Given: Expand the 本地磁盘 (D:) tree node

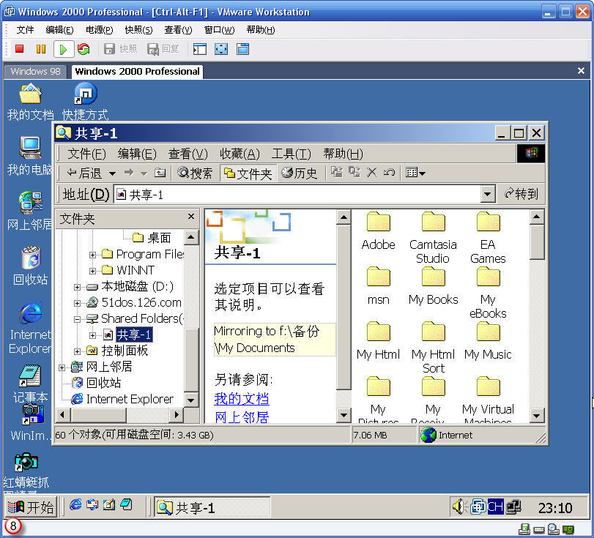Looking at the screenshot, I should [x=77, y=288].
